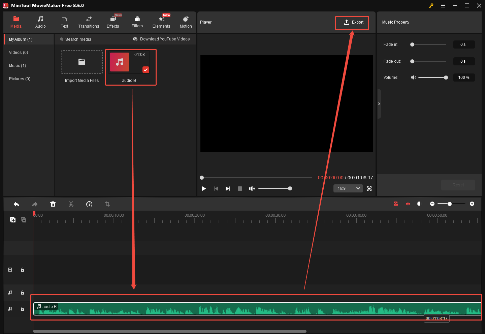The image size is (485, 334).
Task: Click the Reset button
Action: pyautogui.click(x=458, y=185)
